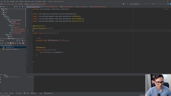Viewport: 171px width, 96px height.
Task: Select InterfacesApplication in project tree
Action: [x=16, y=33]
